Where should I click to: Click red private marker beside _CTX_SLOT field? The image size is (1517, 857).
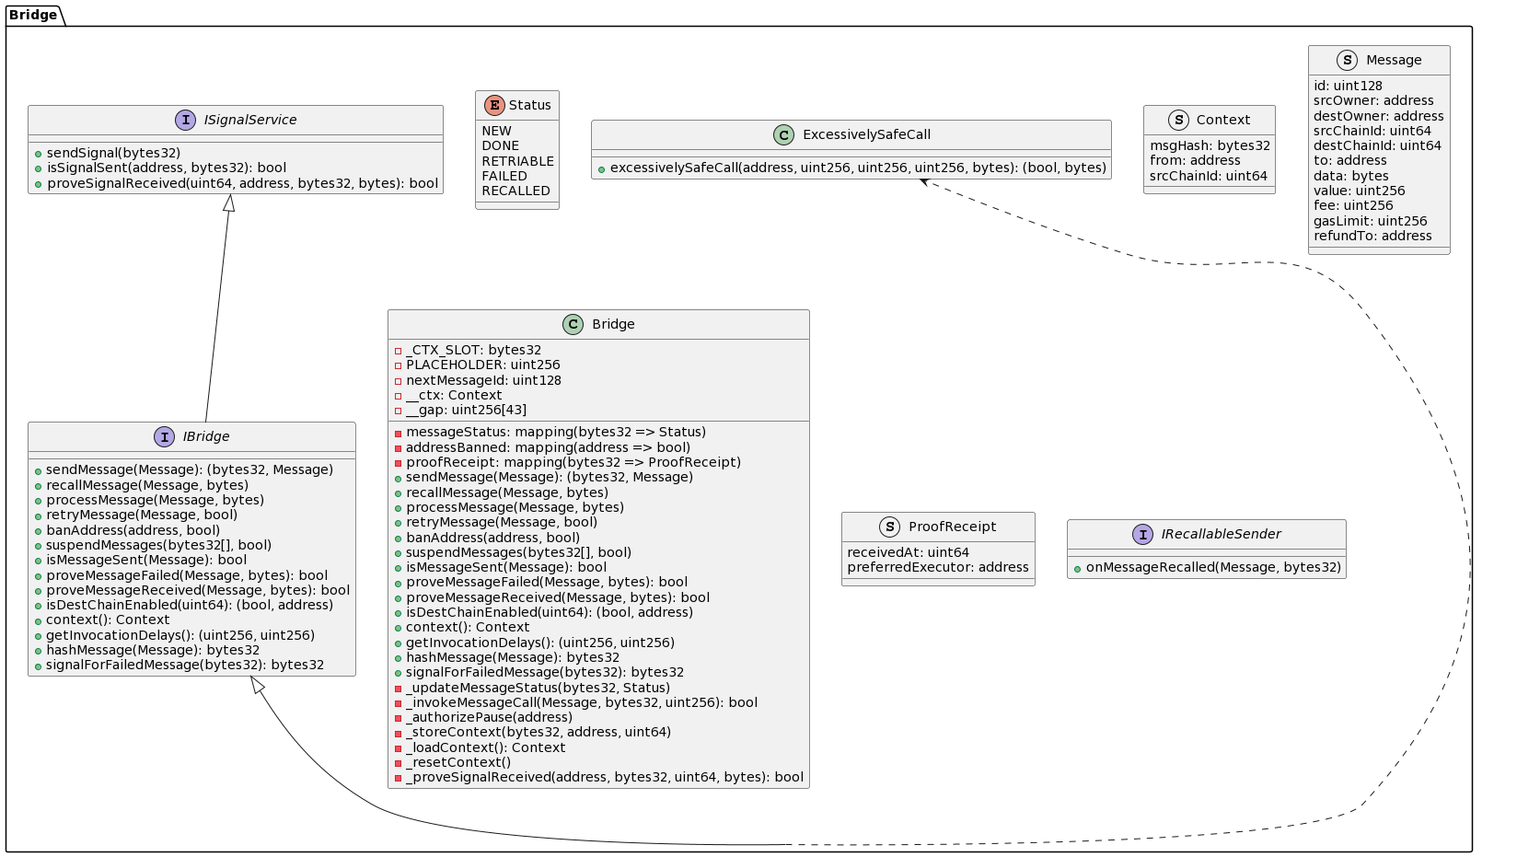[x=399, y=351]
